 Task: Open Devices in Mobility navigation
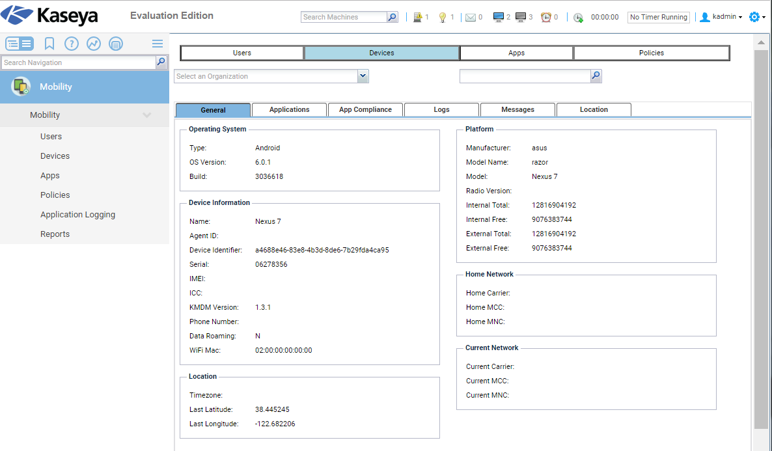pyautogui.click(x=55, y=156)
